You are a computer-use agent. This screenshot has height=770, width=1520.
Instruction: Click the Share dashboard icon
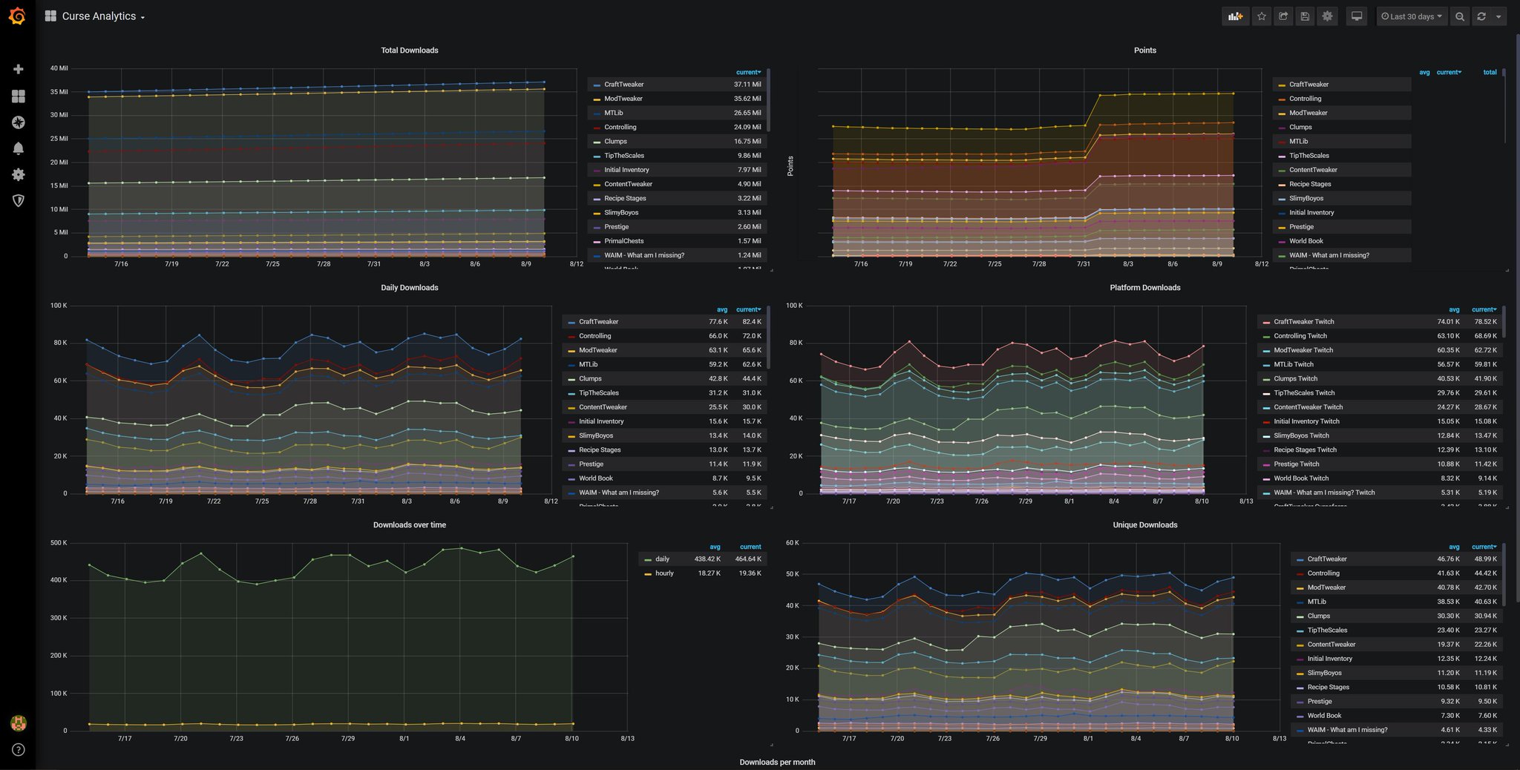click(1283, 16)
